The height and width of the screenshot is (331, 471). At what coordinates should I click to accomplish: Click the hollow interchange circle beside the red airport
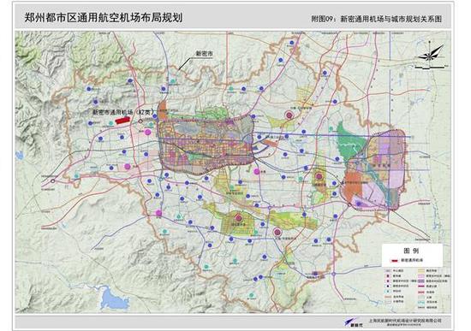(x=140, y=121)
